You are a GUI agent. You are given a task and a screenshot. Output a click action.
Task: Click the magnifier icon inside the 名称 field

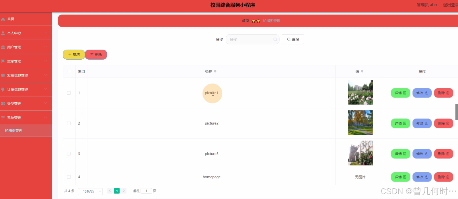[x=275, y=39]
